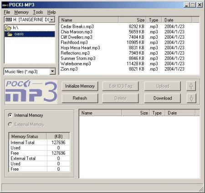Click Size header in device file list
205x193 pixels.
coord(136,113)
